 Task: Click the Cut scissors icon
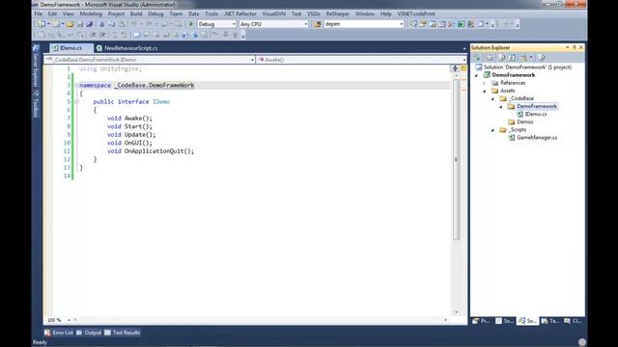[102, 24]
